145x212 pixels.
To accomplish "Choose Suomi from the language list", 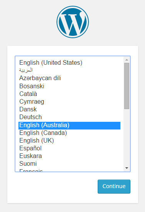I will coord(69,163).
